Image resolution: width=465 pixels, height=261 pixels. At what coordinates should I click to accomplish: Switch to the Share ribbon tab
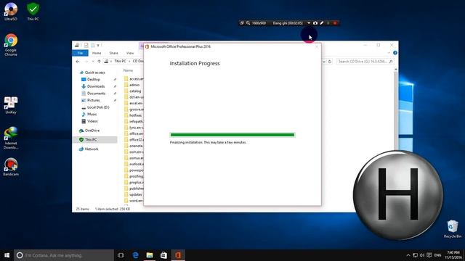[x=113, y=53]
